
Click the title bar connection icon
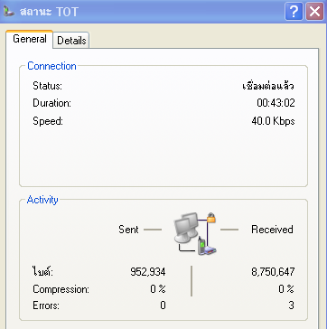click(9, 12)
